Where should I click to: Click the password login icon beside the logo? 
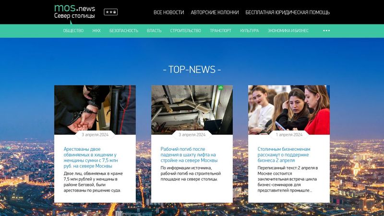tap(110, 12)
